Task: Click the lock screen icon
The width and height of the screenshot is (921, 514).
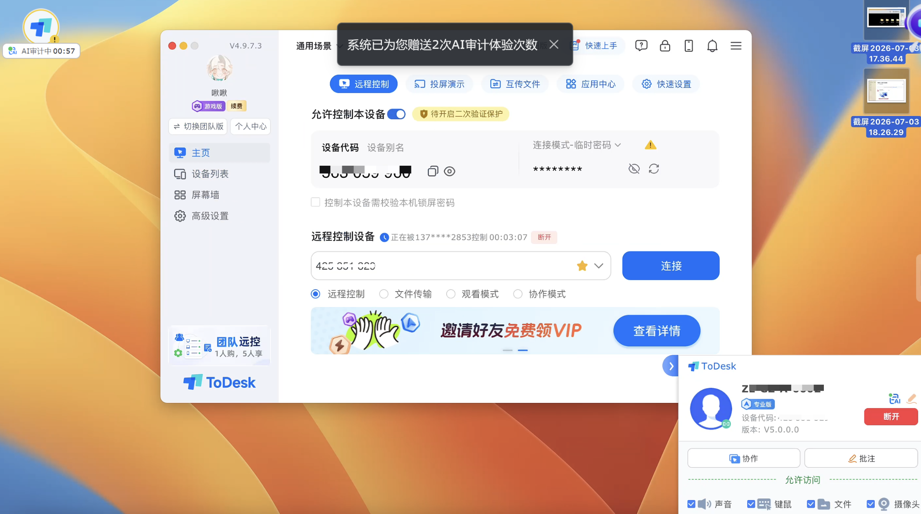Action: click(x=665, y=46)
